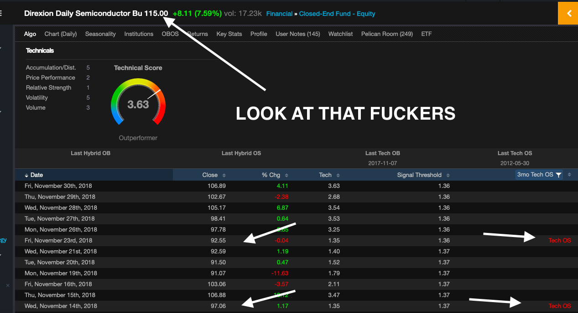Click the Close column header label

coord(210,175)
